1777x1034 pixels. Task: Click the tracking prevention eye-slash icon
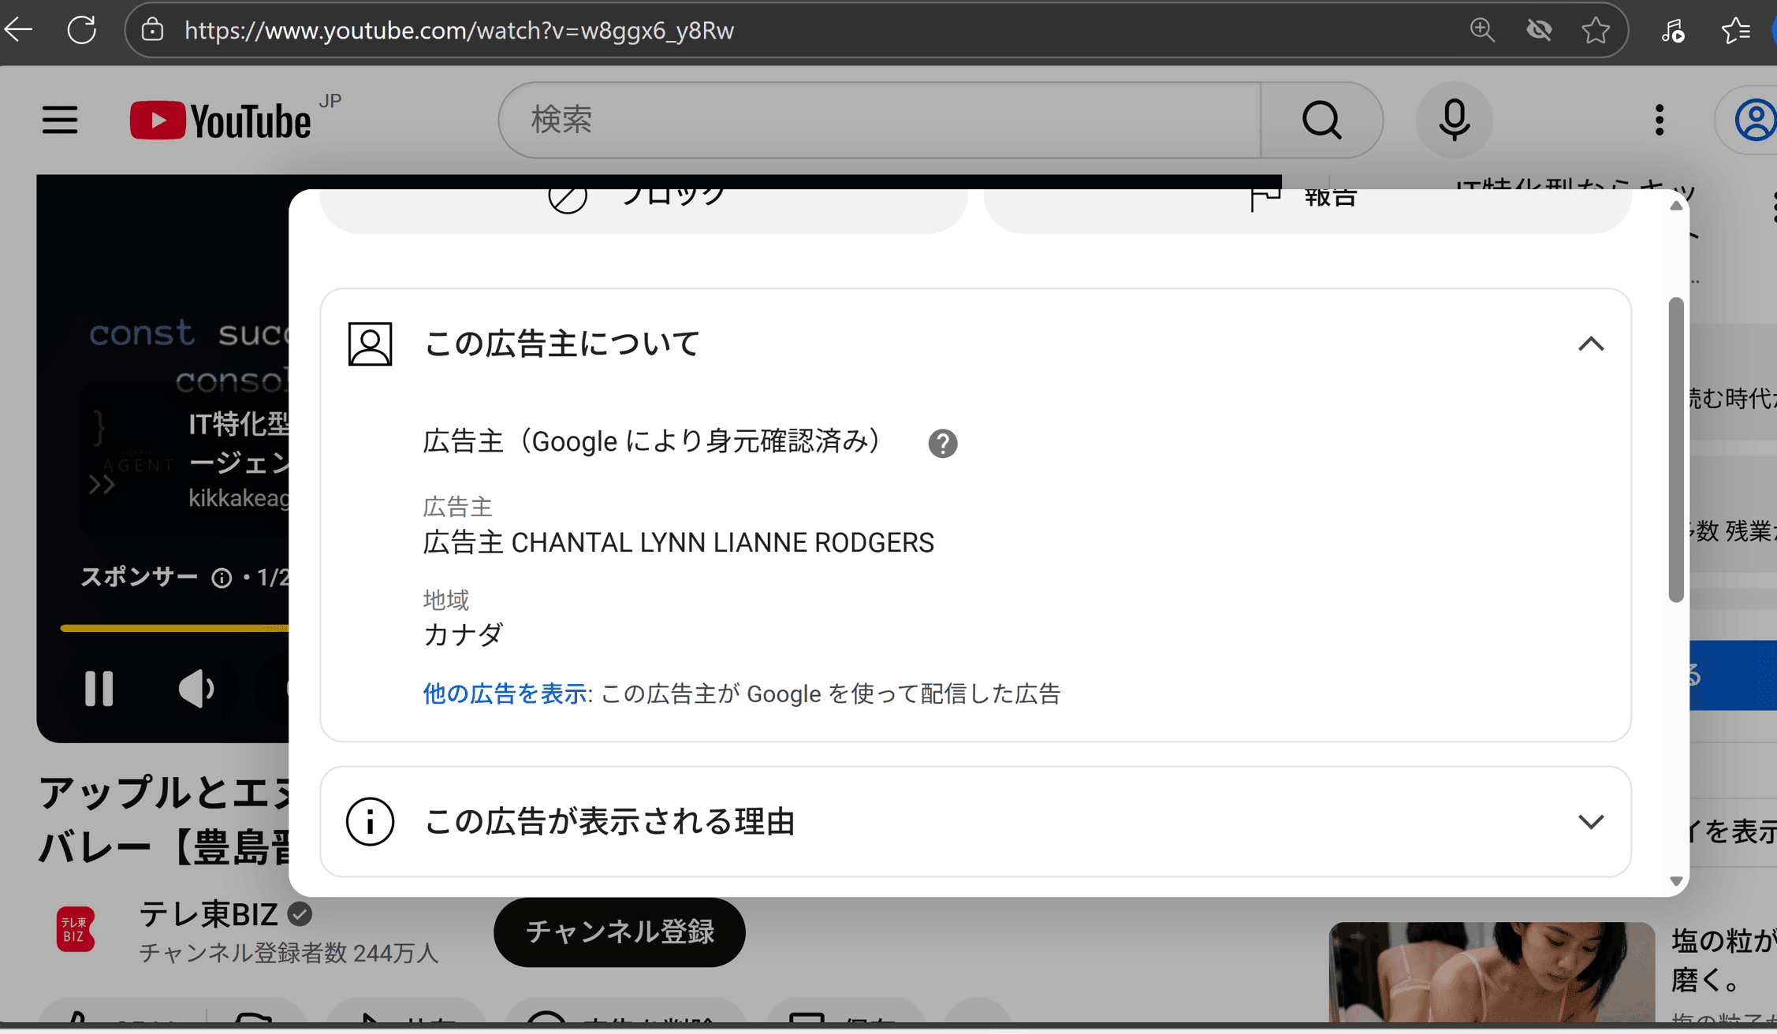(1539, 30)
